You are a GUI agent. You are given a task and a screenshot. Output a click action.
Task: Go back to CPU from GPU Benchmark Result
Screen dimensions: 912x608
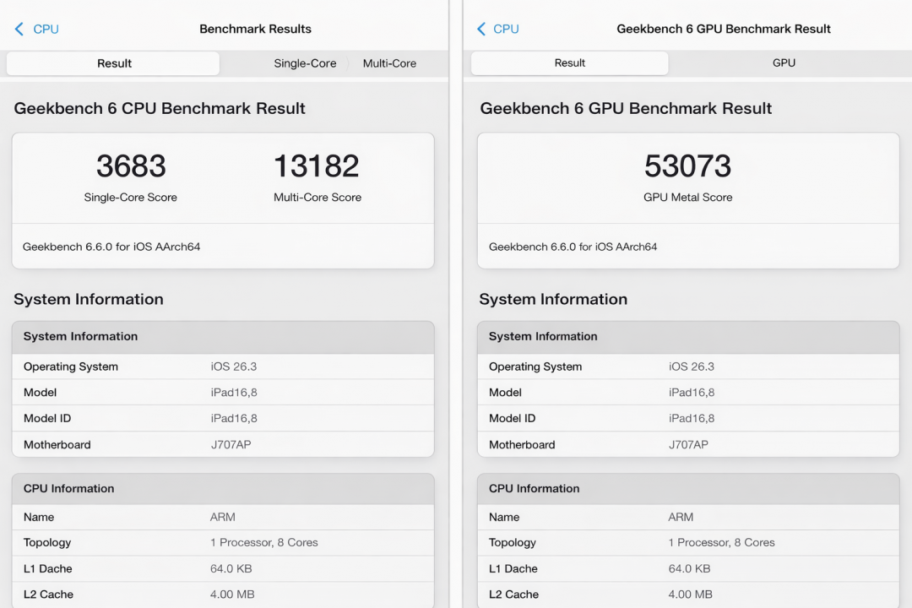point(506,29)
